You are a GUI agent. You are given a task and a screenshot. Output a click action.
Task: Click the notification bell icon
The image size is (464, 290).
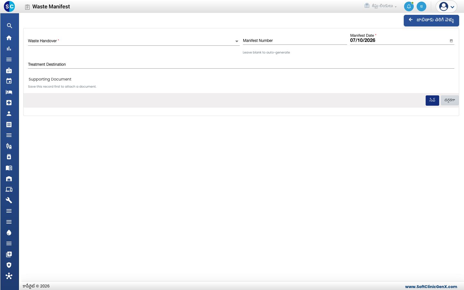tap(409, 6)
